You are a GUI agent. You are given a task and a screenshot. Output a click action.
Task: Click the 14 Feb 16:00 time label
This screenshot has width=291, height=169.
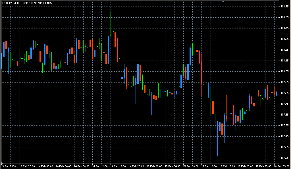click(118, 166)
